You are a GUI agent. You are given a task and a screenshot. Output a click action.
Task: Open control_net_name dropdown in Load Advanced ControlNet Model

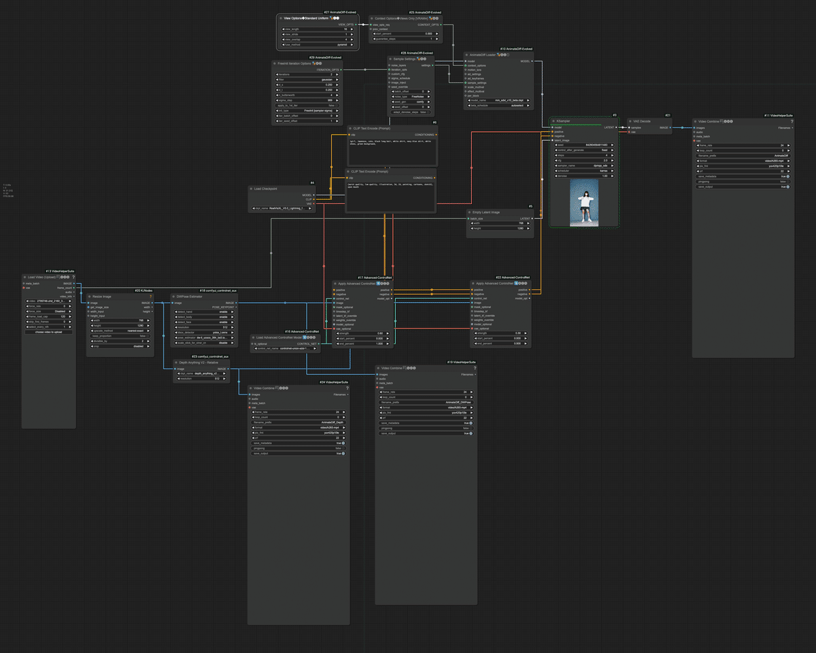pyautogui.click(x=285, y=348)
